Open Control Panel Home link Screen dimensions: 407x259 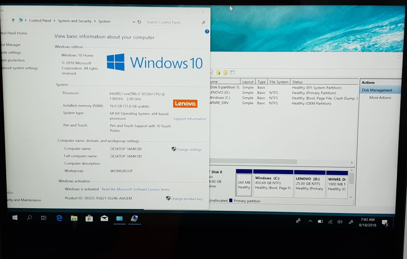pyautogui.click(x=14, y=33)
